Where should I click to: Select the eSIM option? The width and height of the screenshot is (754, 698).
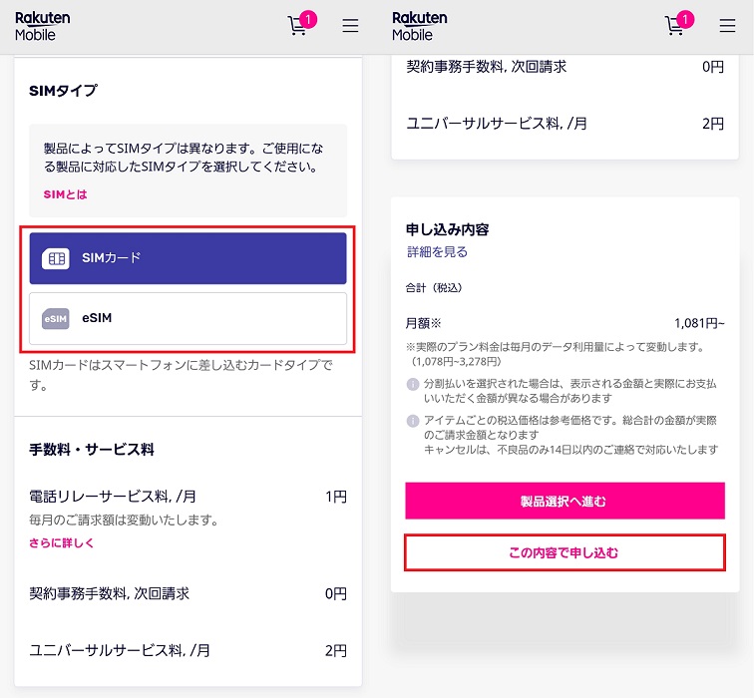coord(188,318)
